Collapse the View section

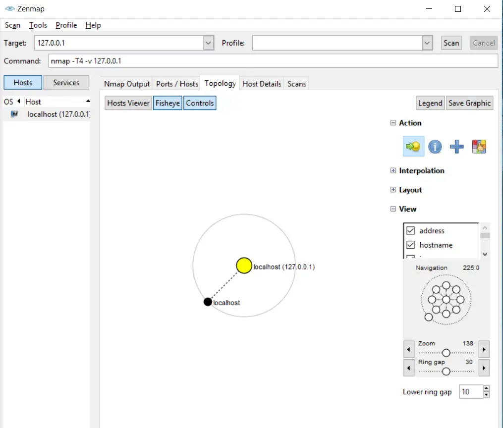click(x=393, y=209)
